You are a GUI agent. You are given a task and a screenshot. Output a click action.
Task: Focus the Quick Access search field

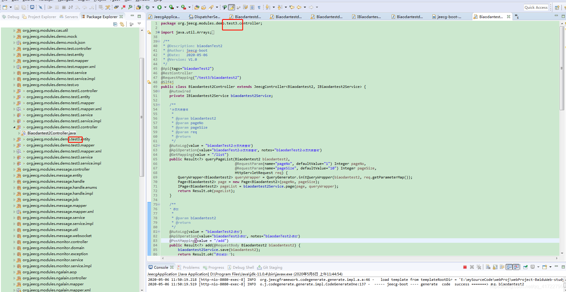click(536, 8)
